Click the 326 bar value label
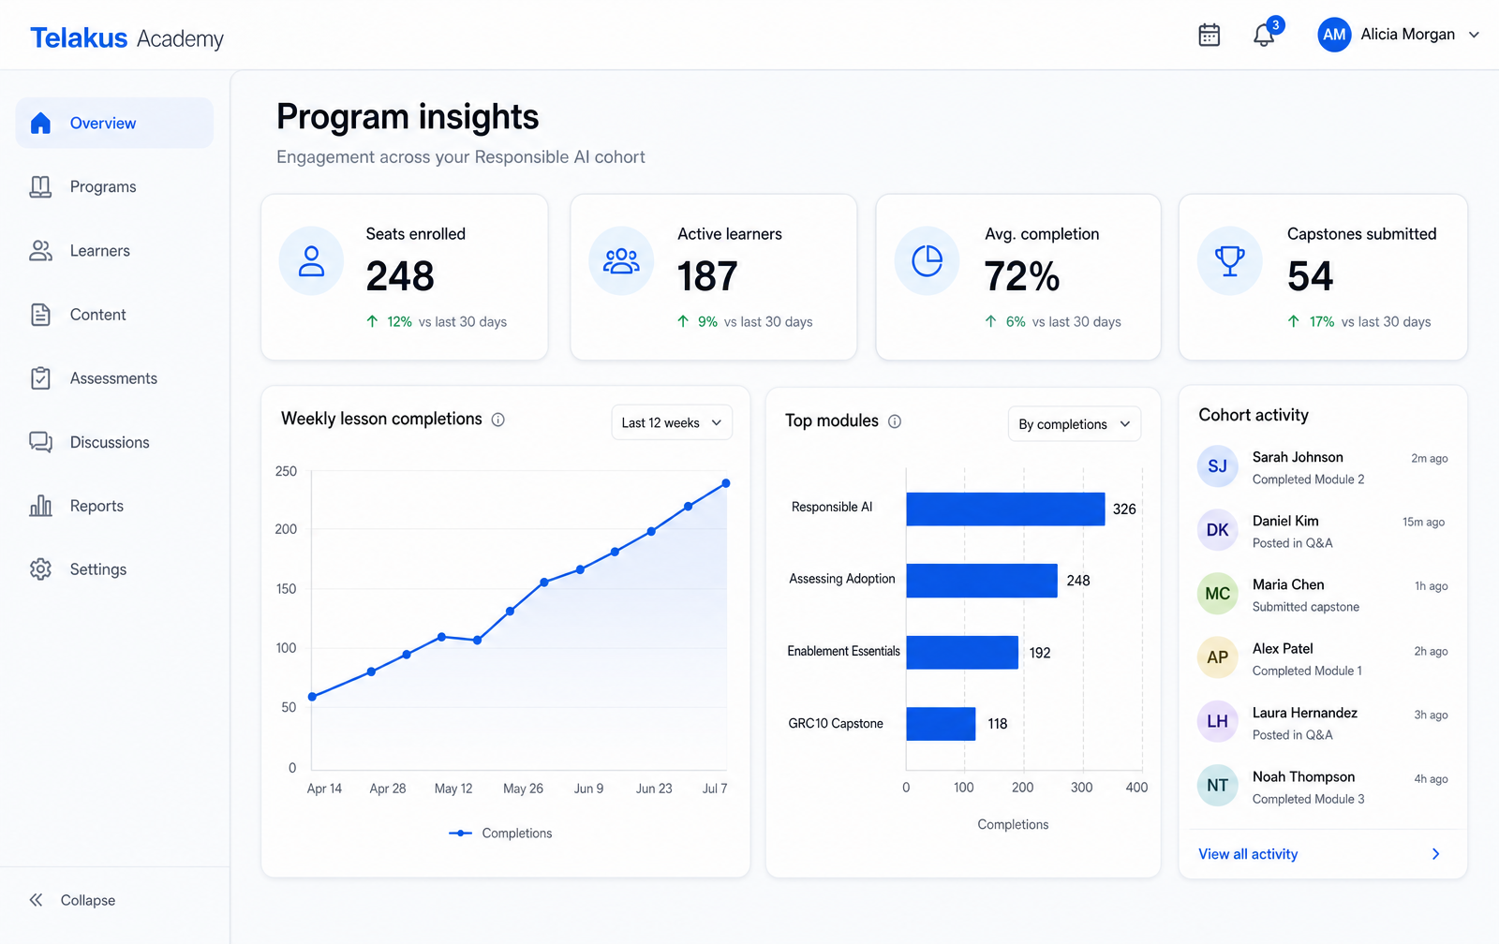The image size is (1499, 944). tap(1124, 509)
